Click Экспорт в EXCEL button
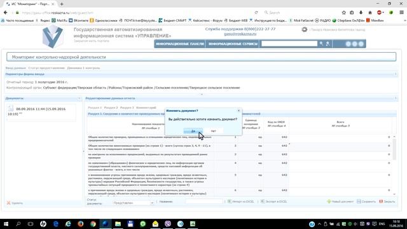The width and height of the screenshot is (407, 229). 273,202
